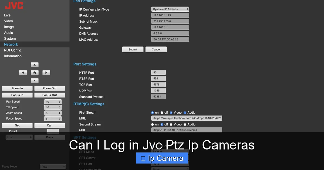Open the Audio settings page
This screenshot has width=324, height=170.
coord(9,33)
